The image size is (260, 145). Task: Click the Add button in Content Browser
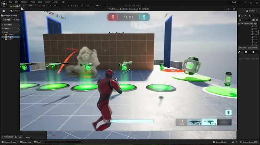(x=7, y=20)
